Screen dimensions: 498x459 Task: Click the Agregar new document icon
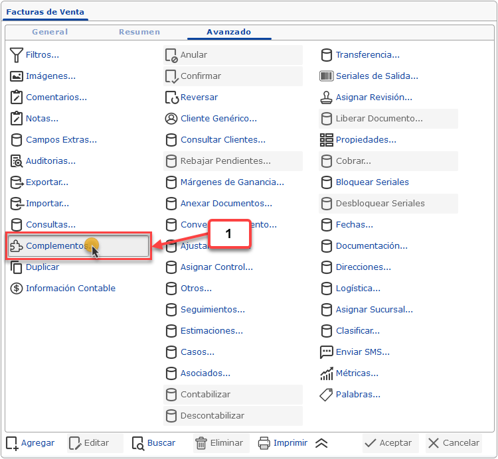[13, 443]
